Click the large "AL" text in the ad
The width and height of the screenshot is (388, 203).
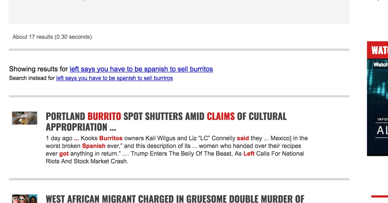(x=382, y=131)
